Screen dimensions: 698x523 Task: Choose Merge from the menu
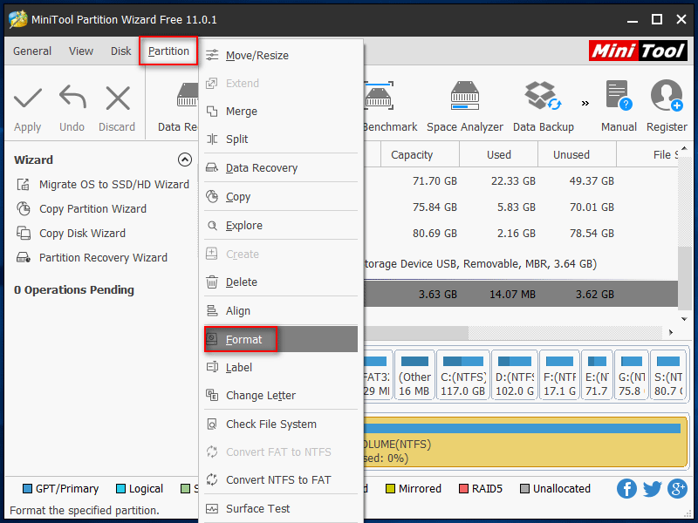click(281, 112)
